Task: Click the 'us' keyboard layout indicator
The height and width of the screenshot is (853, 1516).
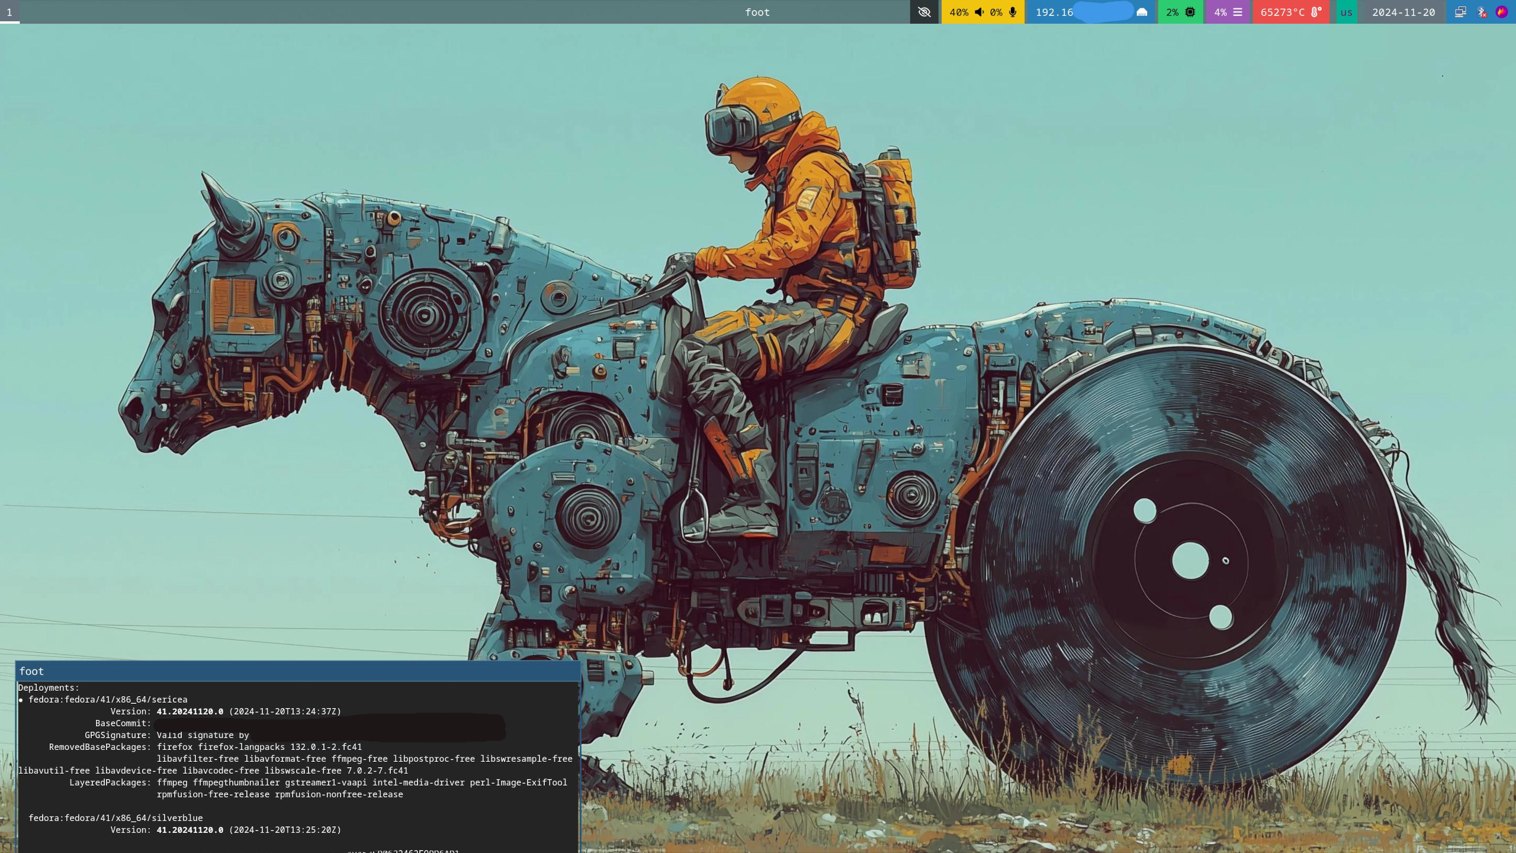Action: 1346,12
